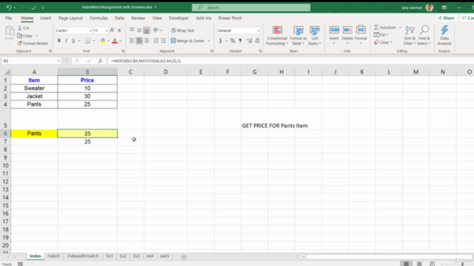
Task: Click the Copy icon in Clipboard group
Action: (20, 35)
